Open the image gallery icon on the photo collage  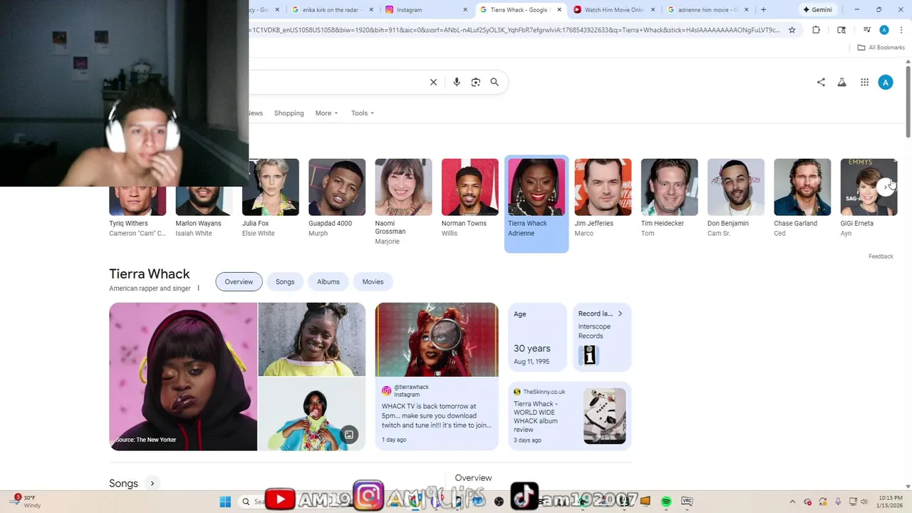[349, 435]
